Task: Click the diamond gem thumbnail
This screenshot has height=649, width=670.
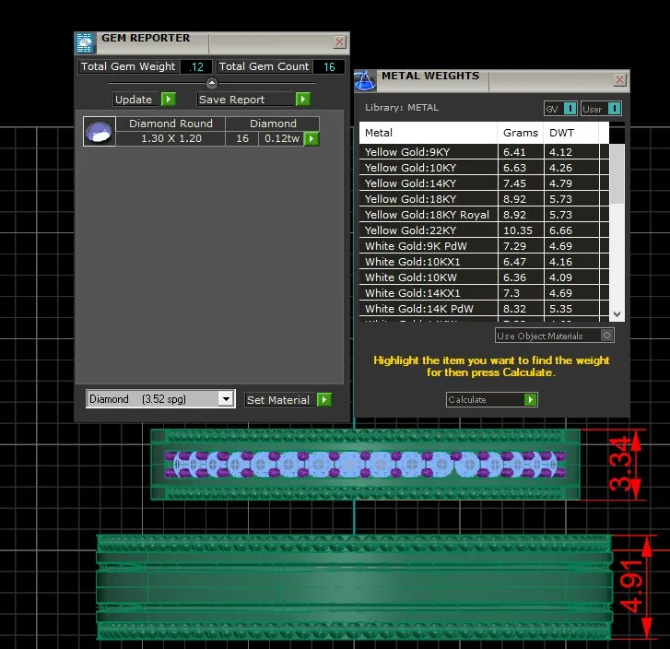Action: (100, 131)
